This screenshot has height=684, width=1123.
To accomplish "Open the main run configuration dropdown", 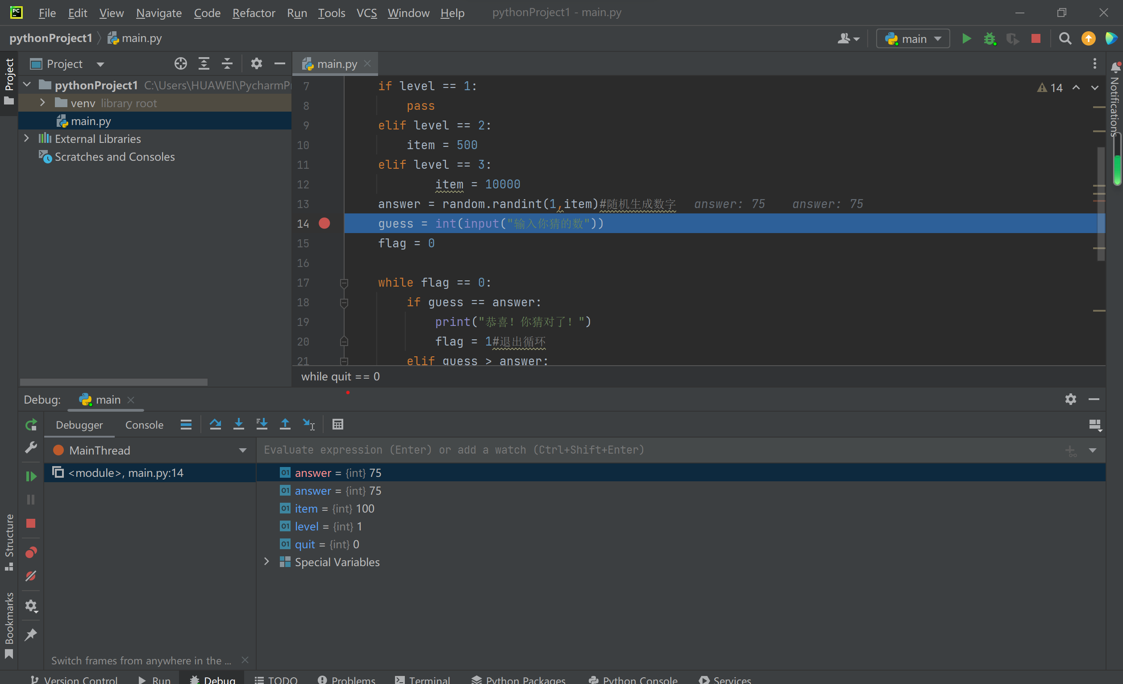I will coord(913,39).
